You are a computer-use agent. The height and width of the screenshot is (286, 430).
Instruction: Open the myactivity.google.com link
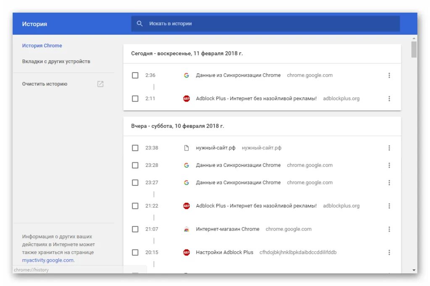click(48, 260)
